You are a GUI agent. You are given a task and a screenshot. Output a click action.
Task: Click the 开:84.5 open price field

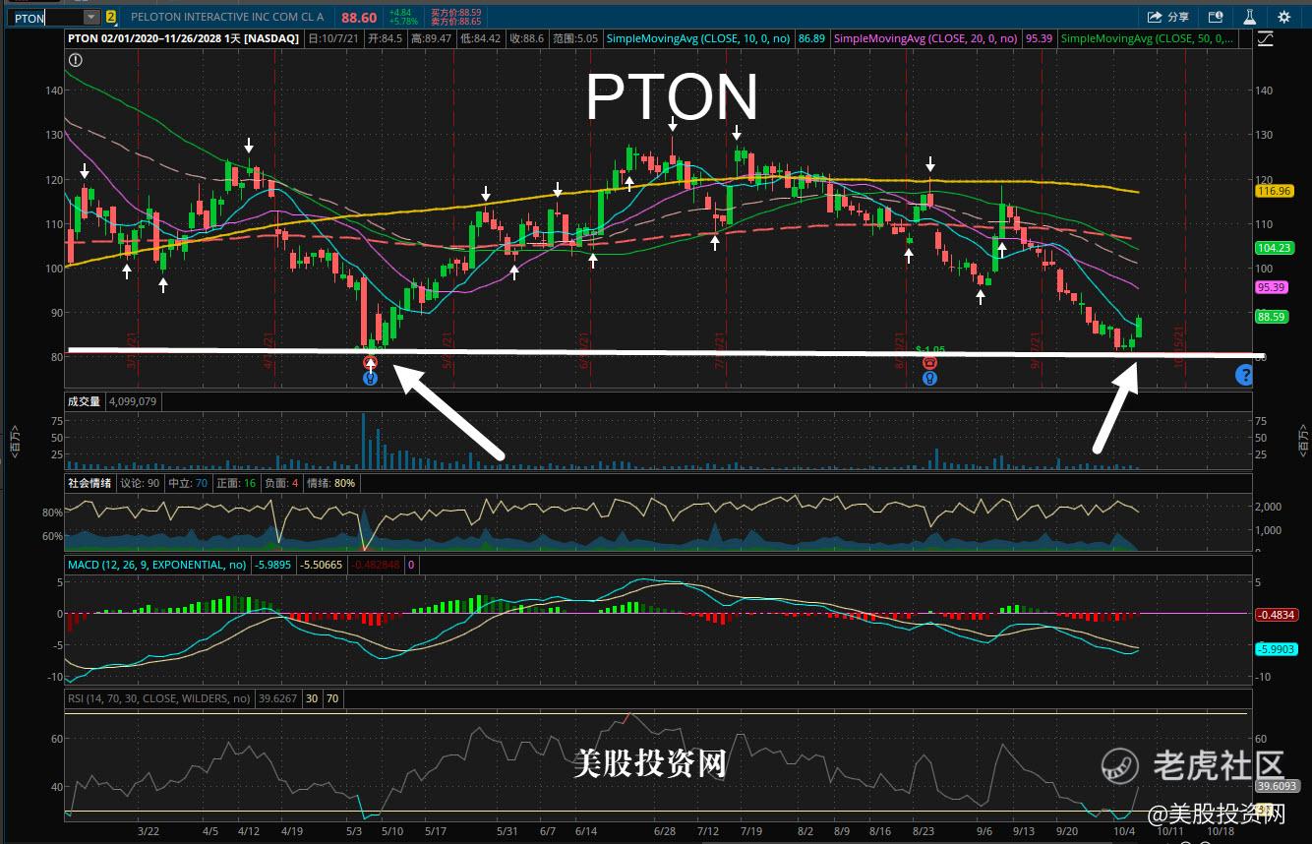pyautogui.click(x=386, y=39)
